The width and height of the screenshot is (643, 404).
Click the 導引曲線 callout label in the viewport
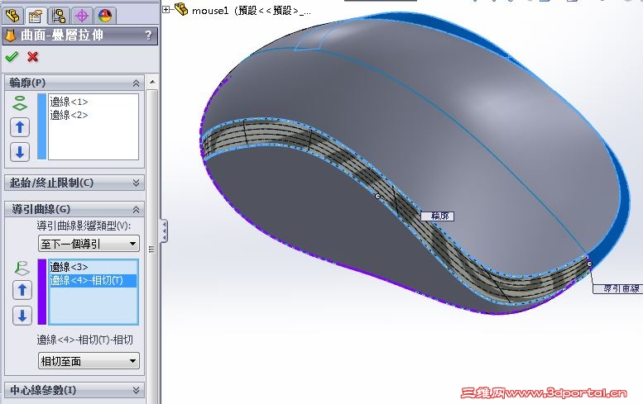click(x=618, y=288)
